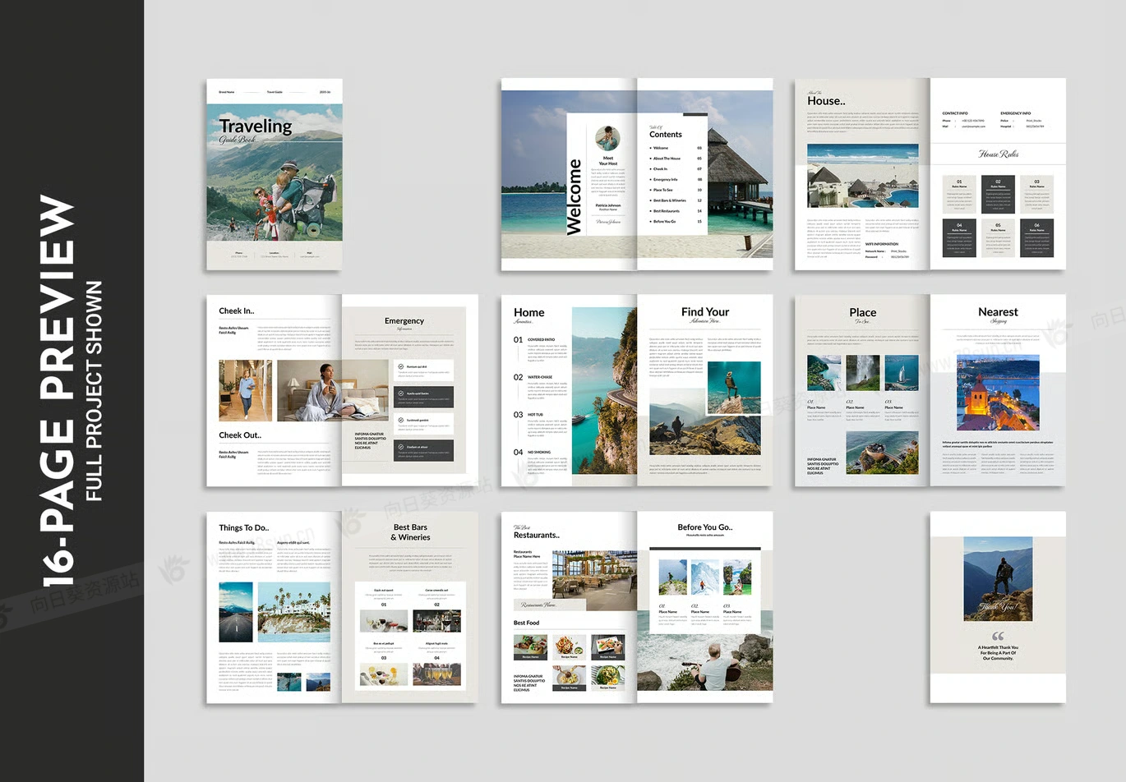Click the dark 02 House Rules box

pyautogui.click(x=998, y=194)
